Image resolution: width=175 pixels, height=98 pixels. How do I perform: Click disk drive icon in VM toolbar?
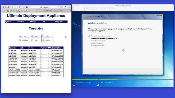(92, 9)
